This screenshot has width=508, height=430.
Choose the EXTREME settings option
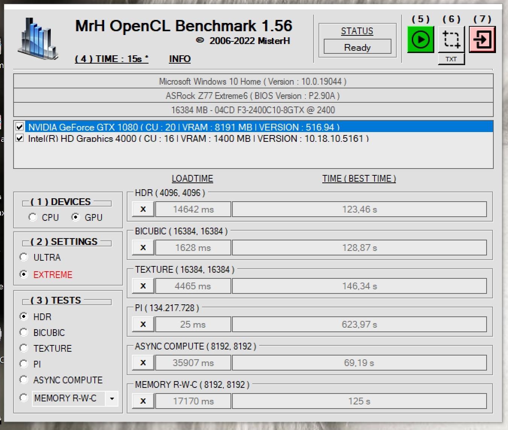coord(24,274)
